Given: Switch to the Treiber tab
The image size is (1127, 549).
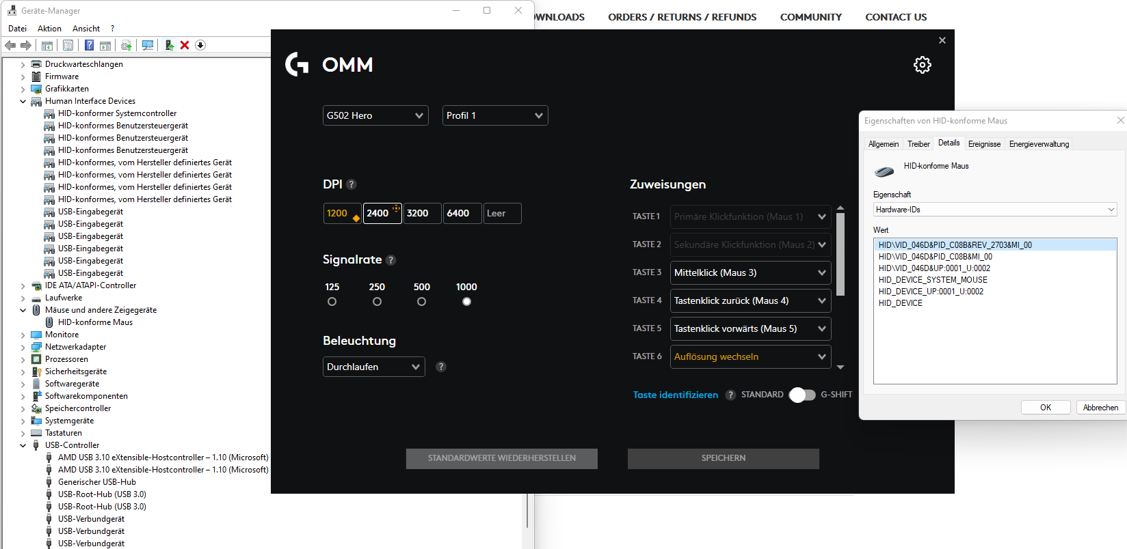Looking at the screenshot, I should coord(918,144).
